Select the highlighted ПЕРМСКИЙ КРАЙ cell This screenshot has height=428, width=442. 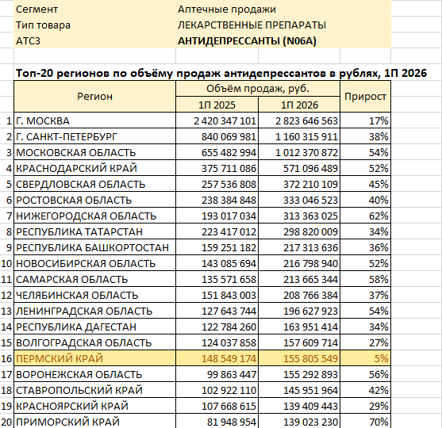pos(94,358)
